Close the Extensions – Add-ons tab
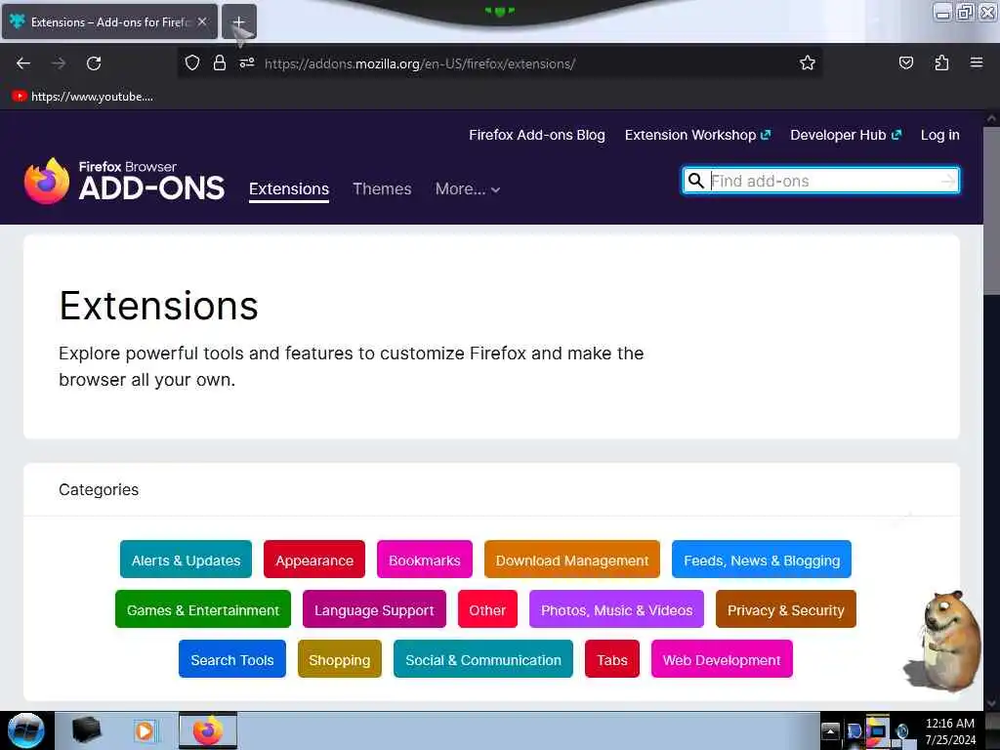 pos(202,21)
